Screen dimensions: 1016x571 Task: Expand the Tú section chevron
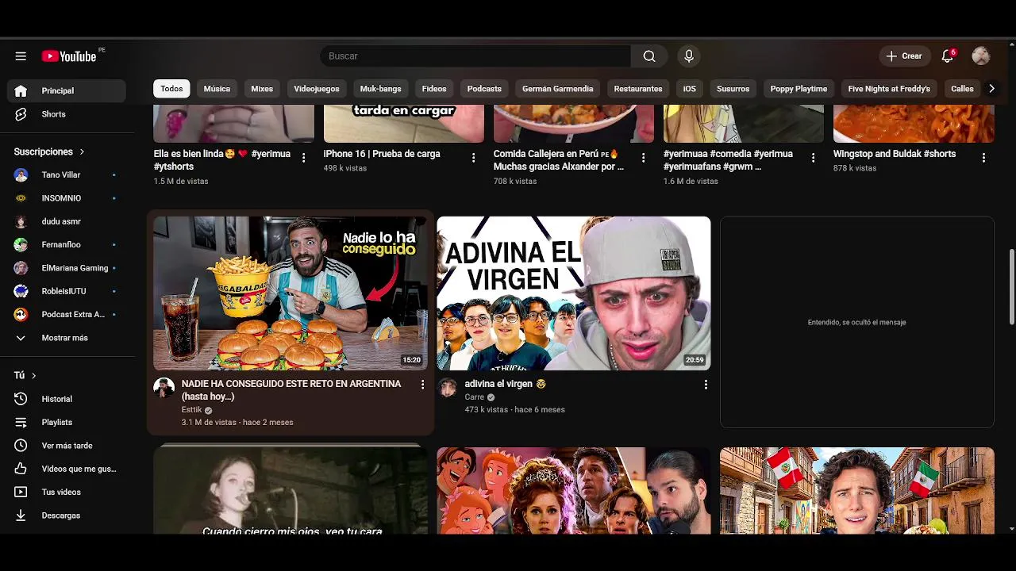33,375
